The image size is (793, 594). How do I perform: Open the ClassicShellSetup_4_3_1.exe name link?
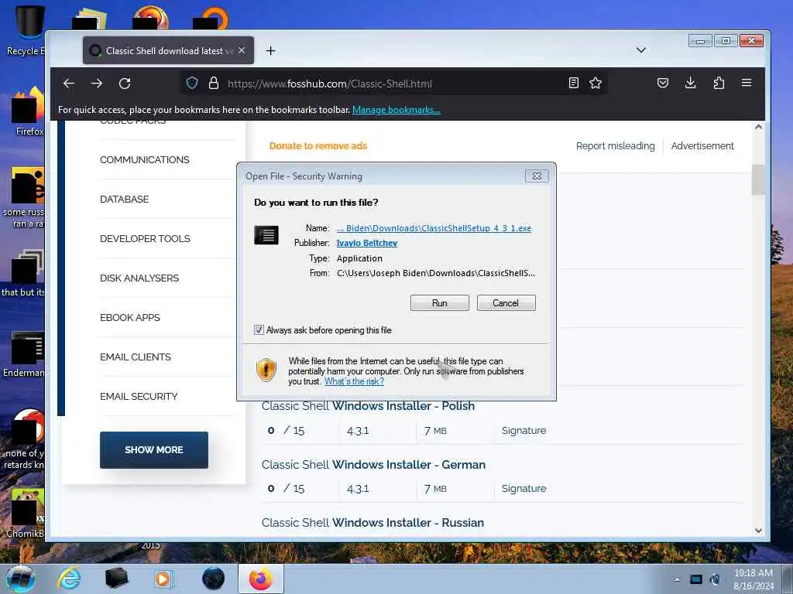[434, 228]
